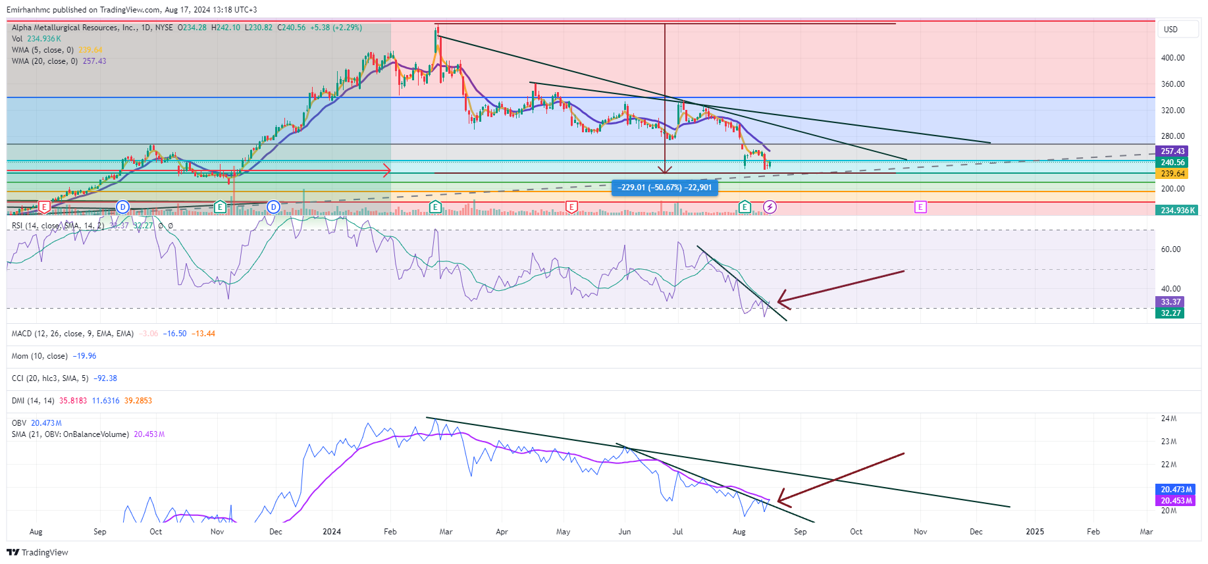
Task: Click the blue measurement tooltip showing −50.67%
Action: point(665,188)
